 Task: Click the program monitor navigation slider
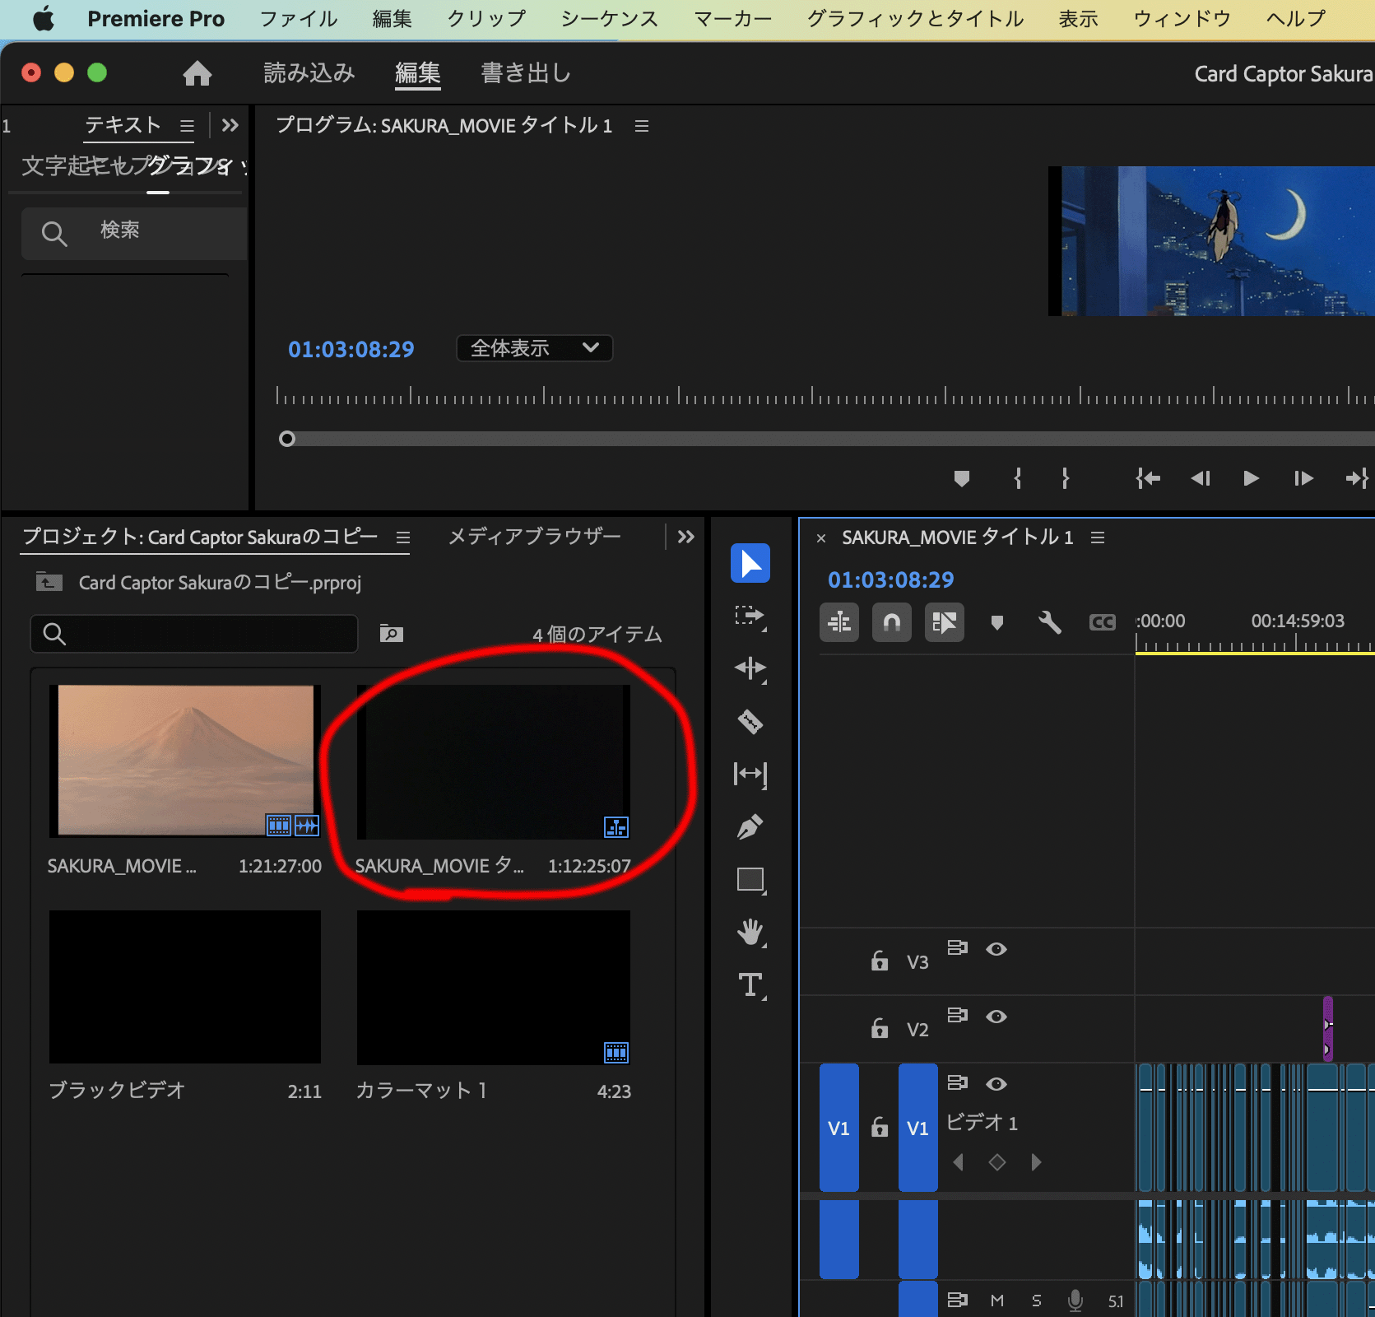coord(287,439)
